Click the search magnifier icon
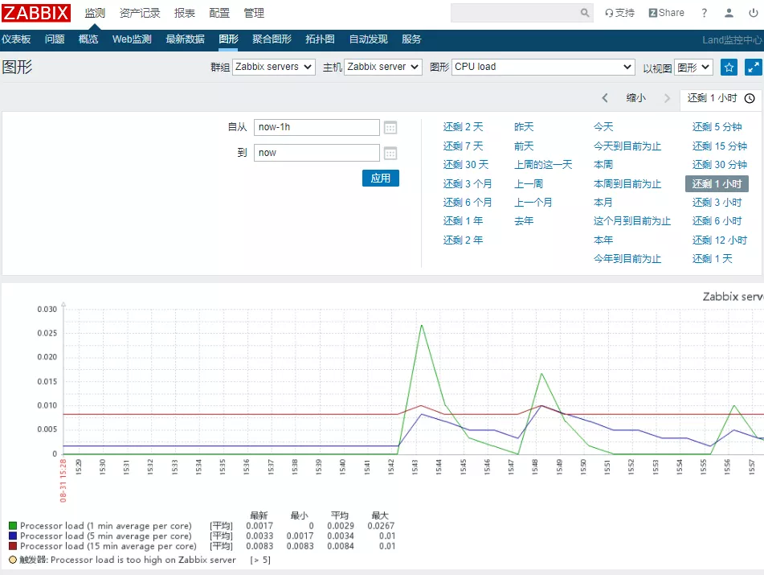This screenshot has width=764, height=575. [x=585, y=13]
